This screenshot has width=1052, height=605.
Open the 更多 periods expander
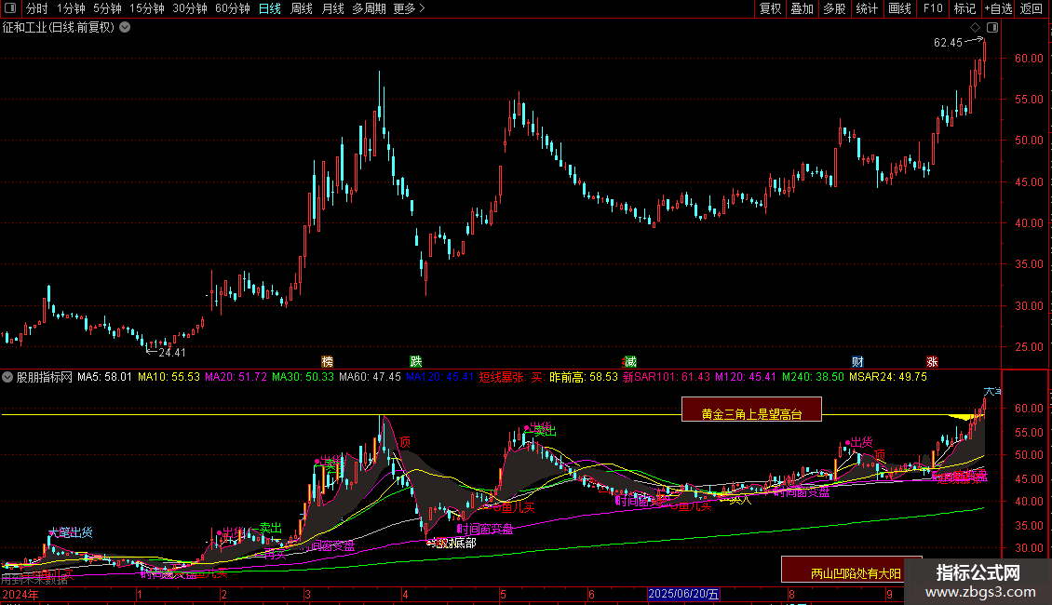(x=409, y=9)
